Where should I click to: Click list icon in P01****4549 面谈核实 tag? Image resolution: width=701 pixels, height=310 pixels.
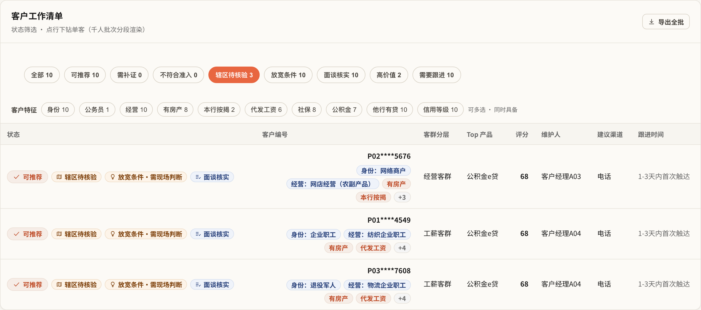198,234
